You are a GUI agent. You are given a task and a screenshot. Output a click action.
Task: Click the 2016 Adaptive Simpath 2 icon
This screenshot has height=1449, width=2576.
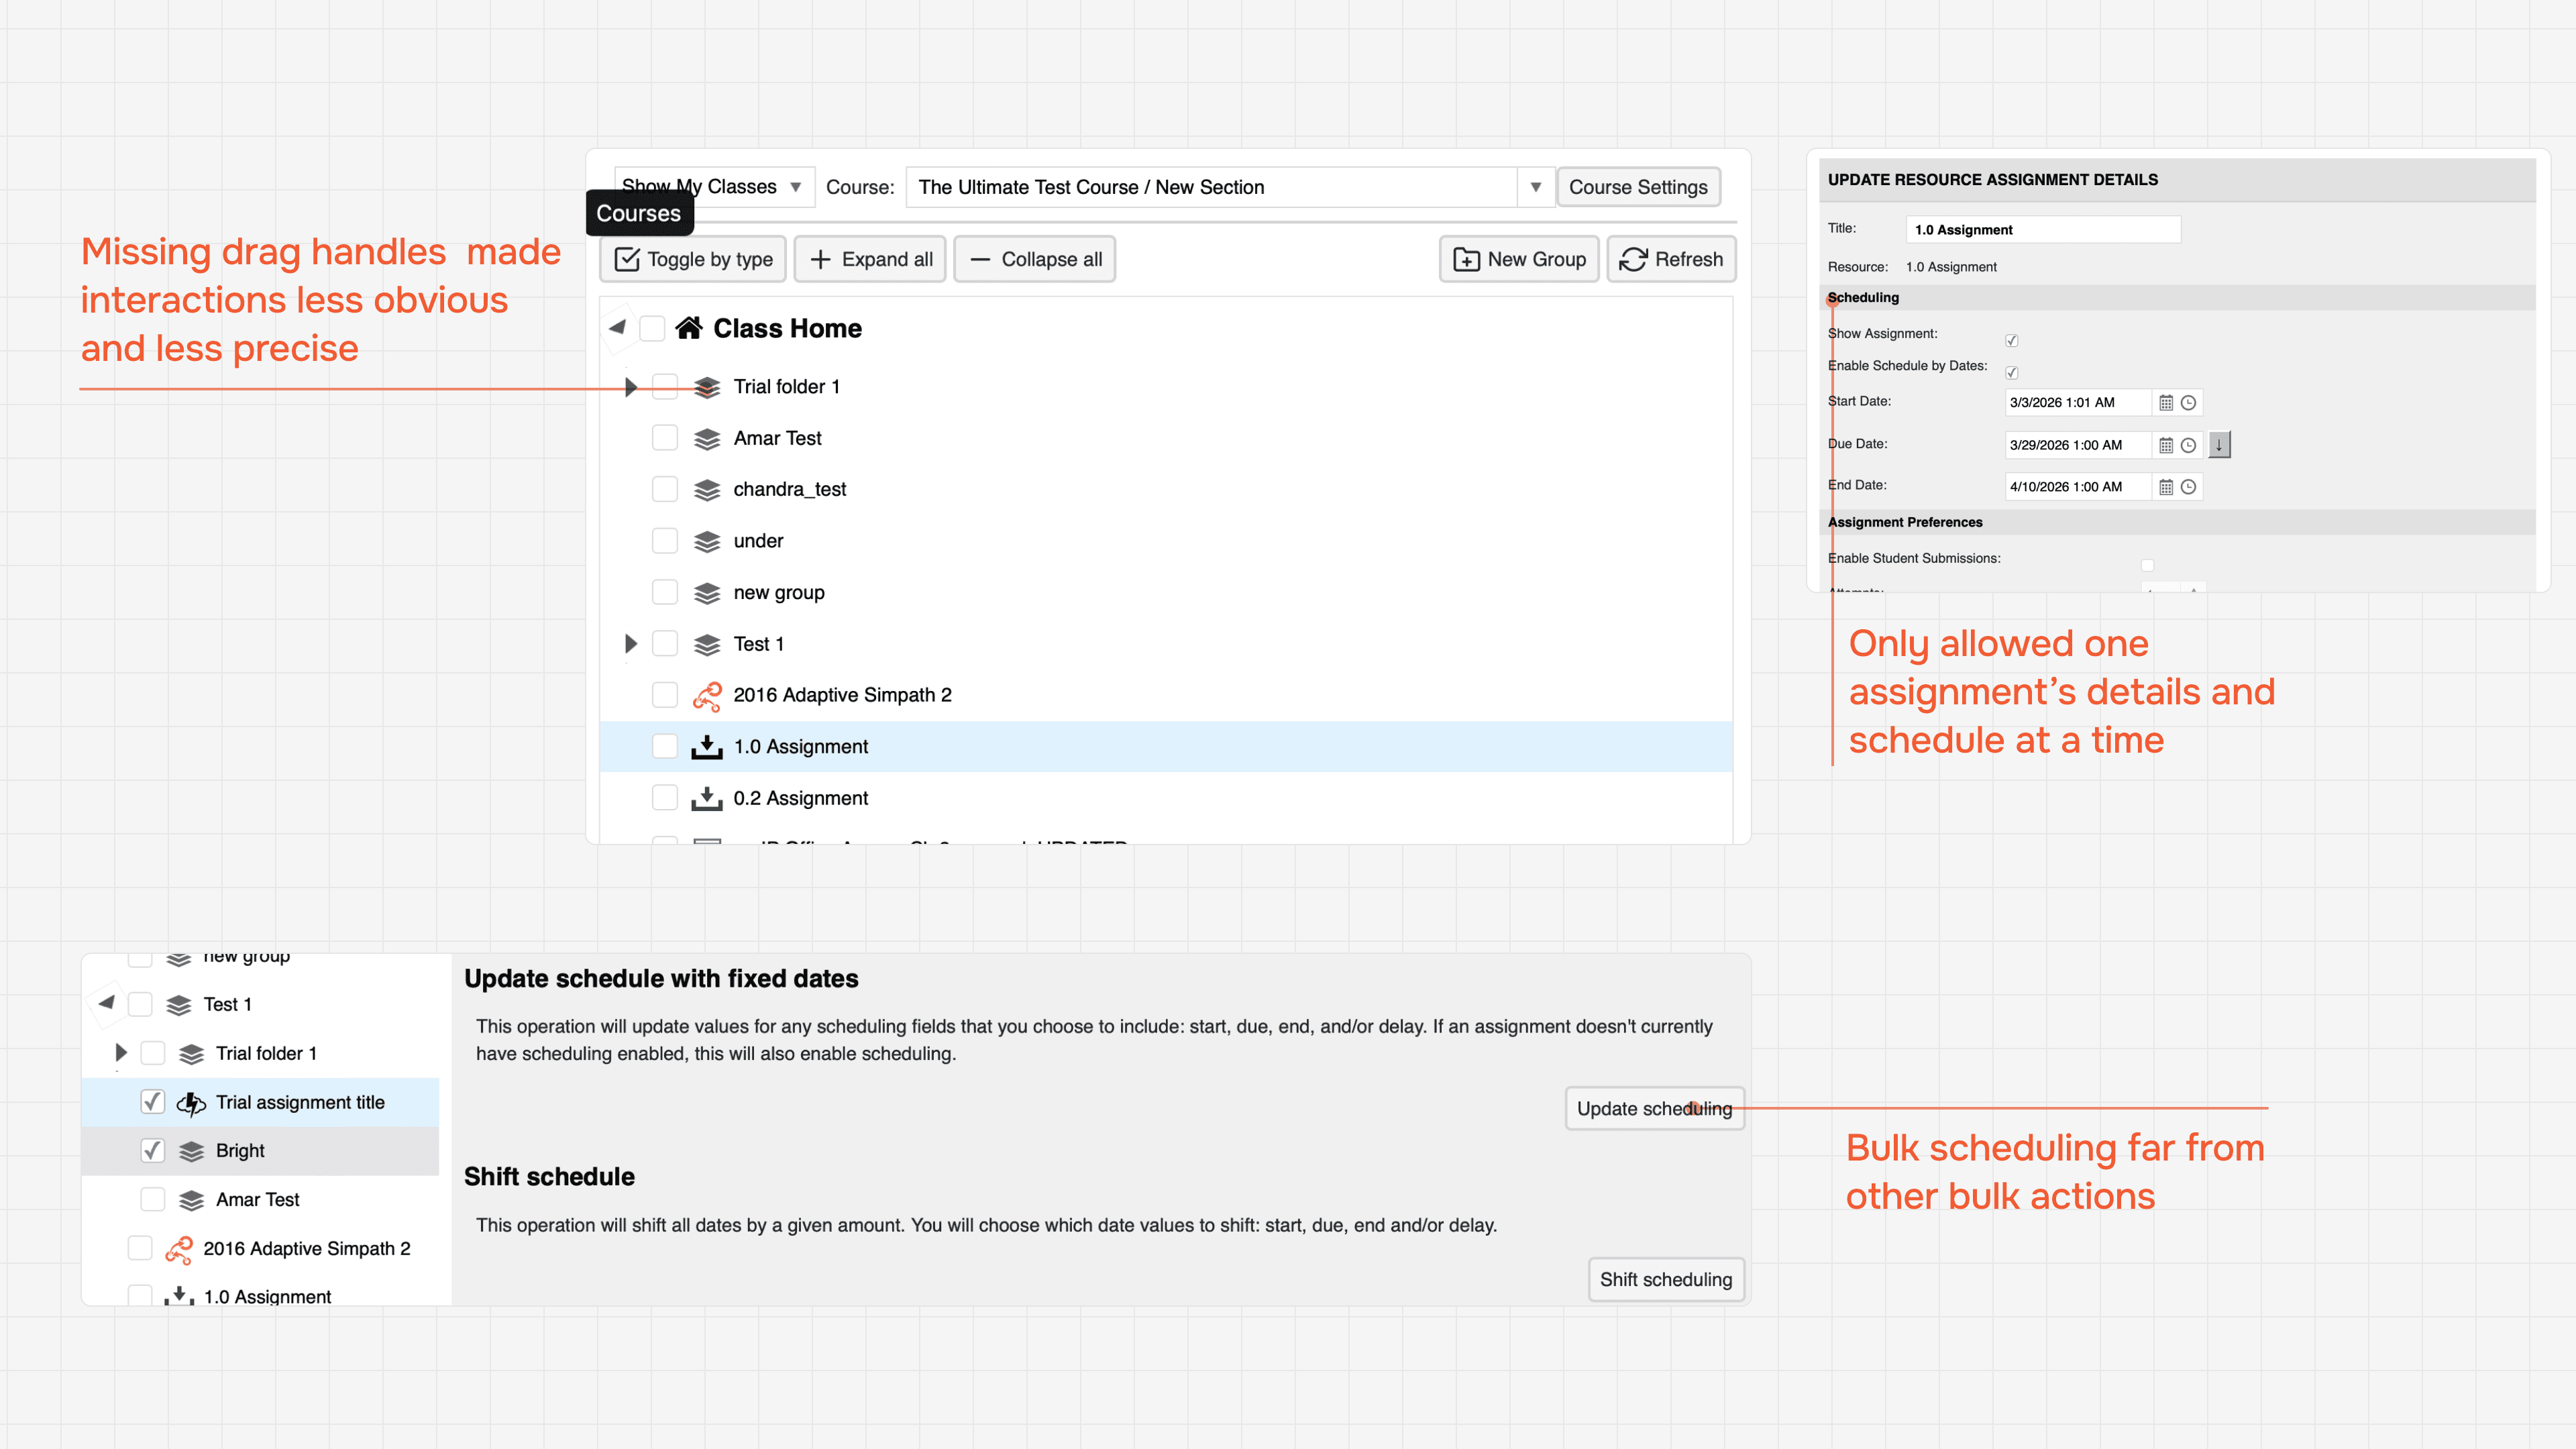(707, 696)
